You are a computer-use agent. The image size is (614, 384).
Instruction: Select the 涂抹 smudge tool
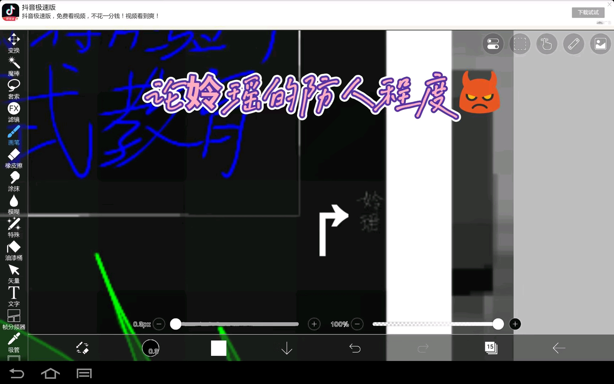(x=14, y=182)
